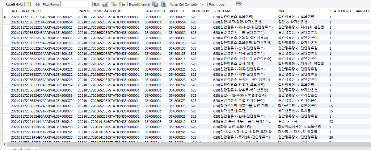Click ROUTENM cell 628(길안정류소-교보생명)
This screenshot has height=150, width=371.
coord(245,17)
